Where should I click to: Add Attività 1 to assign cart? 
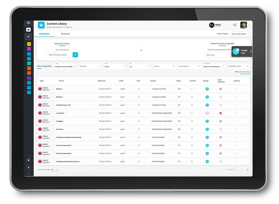[207, 89]
